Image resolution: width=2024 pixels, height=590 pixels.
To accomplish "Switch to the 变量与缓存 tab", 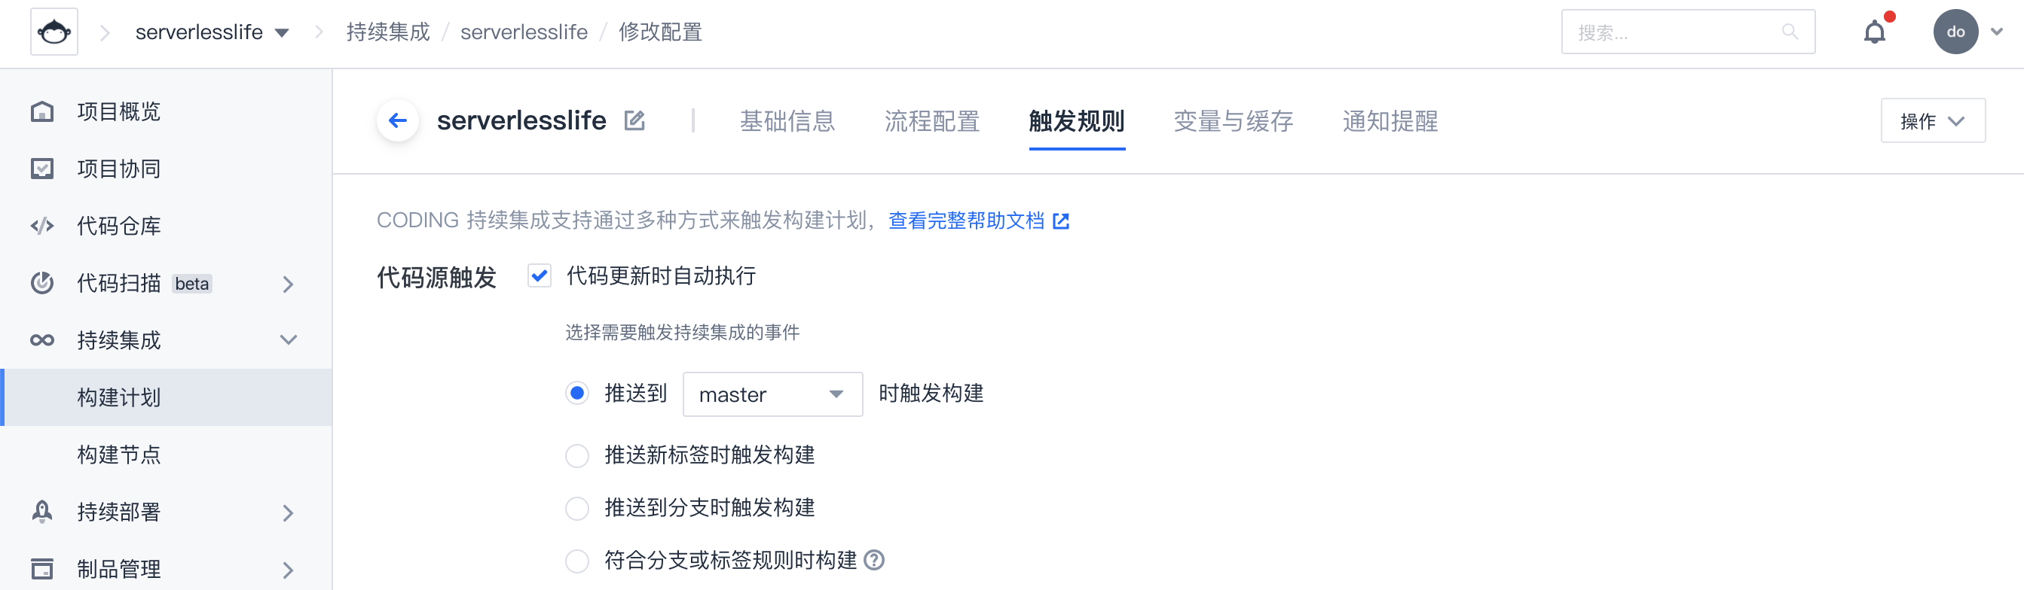I will click(1233, 121).
